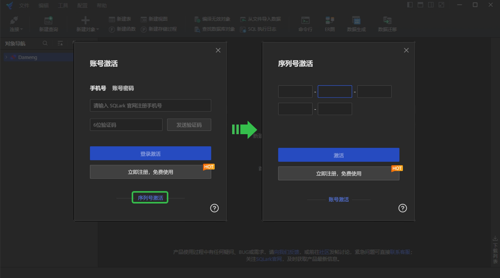Click 查找数据库对象 in the toolbar
This screenshot has width=500, height=278.
tap(215, 29)
